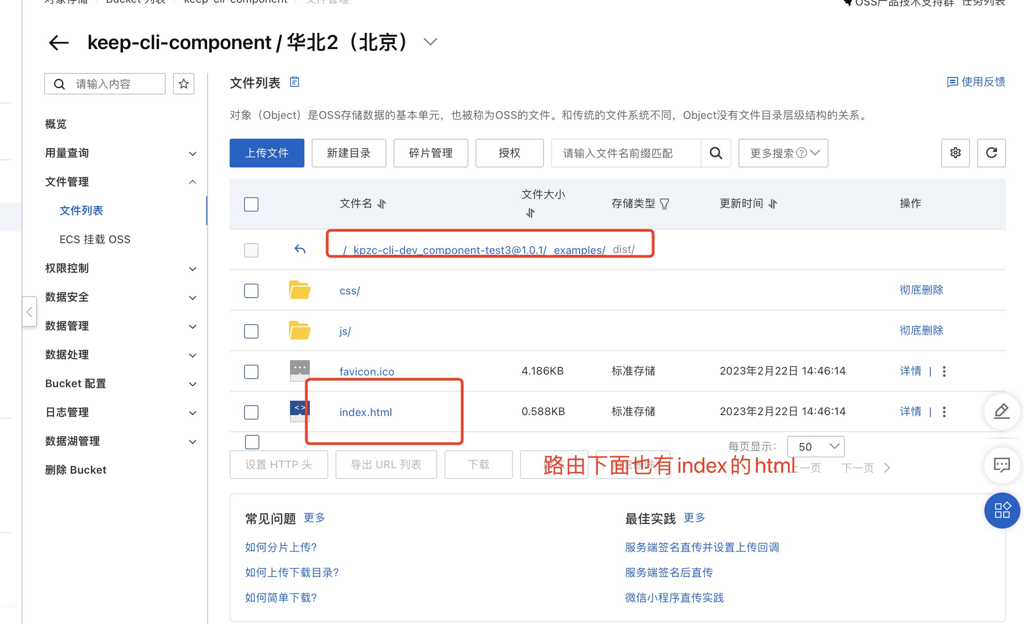Viewport: 1024px width, 624px height.
Task: Click the 使用反馈 feedback icon link
Action: click(x=976, y=82)
